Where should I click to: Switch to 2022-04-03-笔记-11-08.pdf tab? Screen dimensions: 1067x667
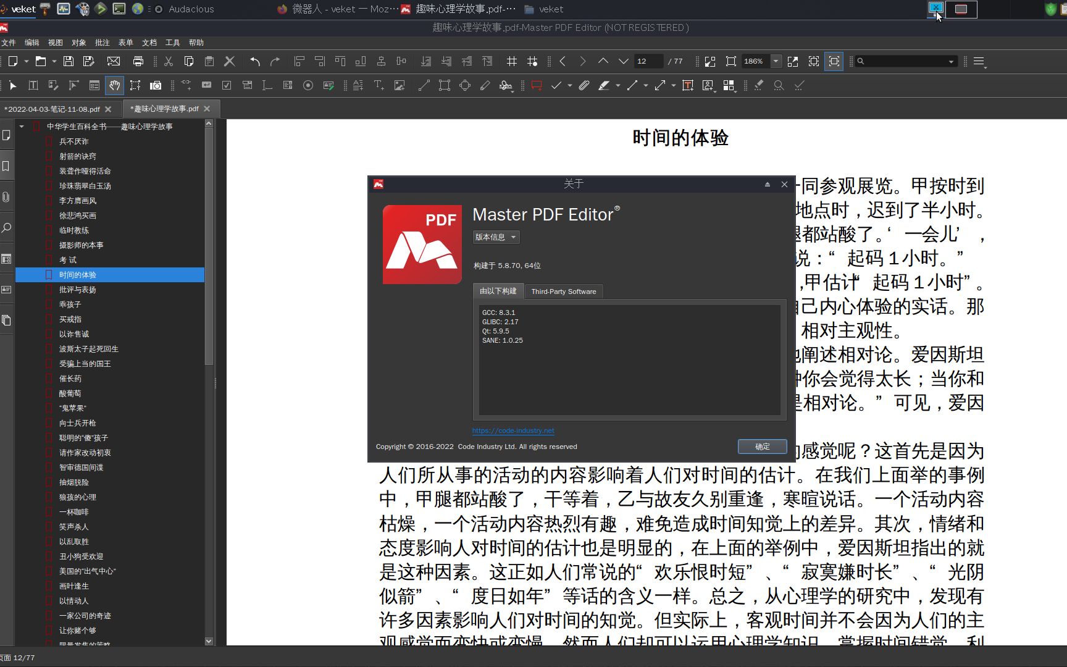[x=52, y=109]
